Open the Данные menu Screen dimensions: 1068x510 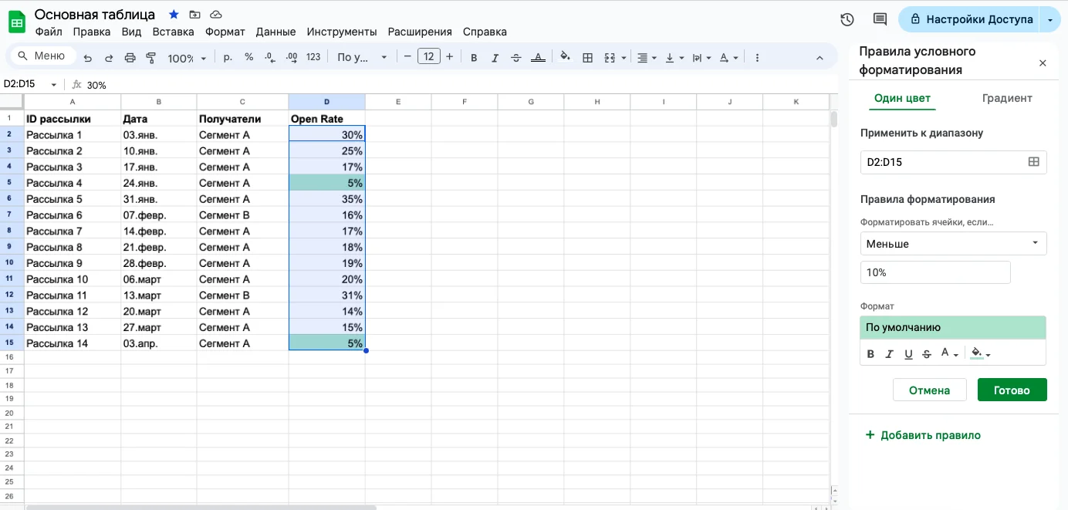(275, 32)
